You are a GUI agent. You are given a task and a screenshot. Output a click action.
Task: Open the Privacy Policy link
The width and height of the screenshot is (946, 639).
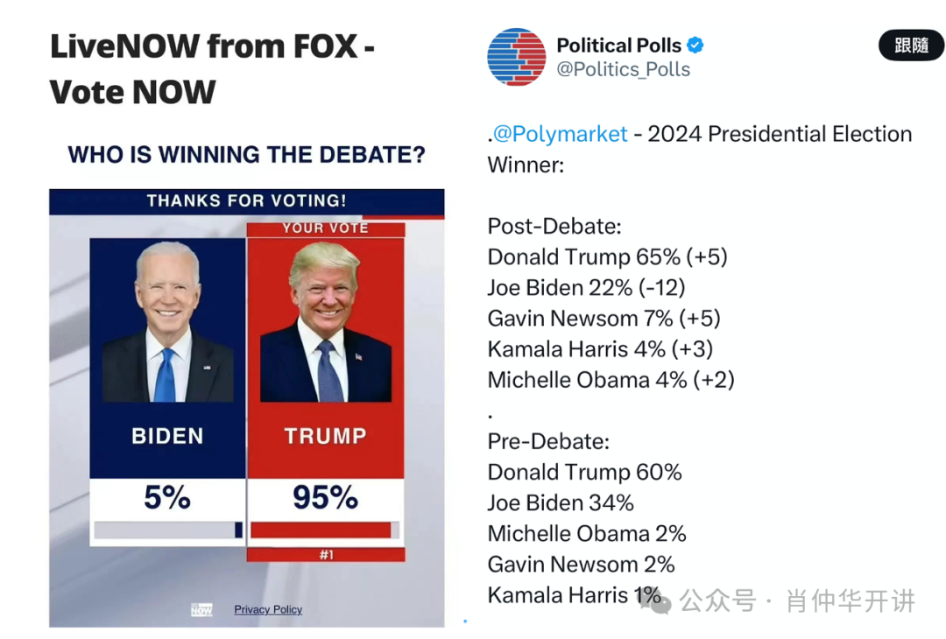pyautogui.click(x=268, y=609)
